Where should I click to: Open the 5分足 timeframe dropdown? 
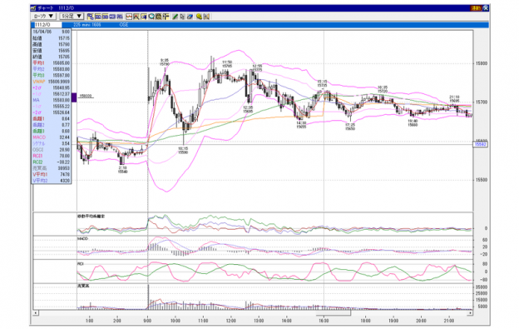(x=72, y=16)
